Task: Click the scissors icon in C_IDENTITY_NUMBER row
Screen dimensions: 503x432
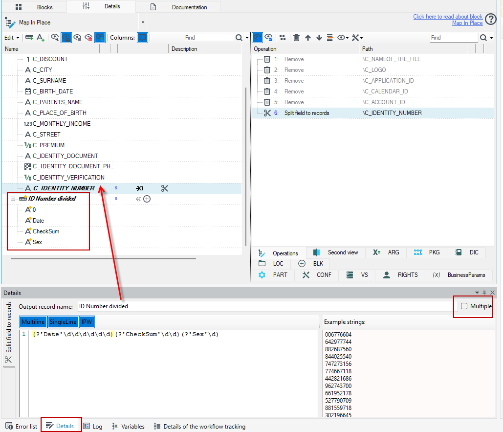Action: point(165,188)
